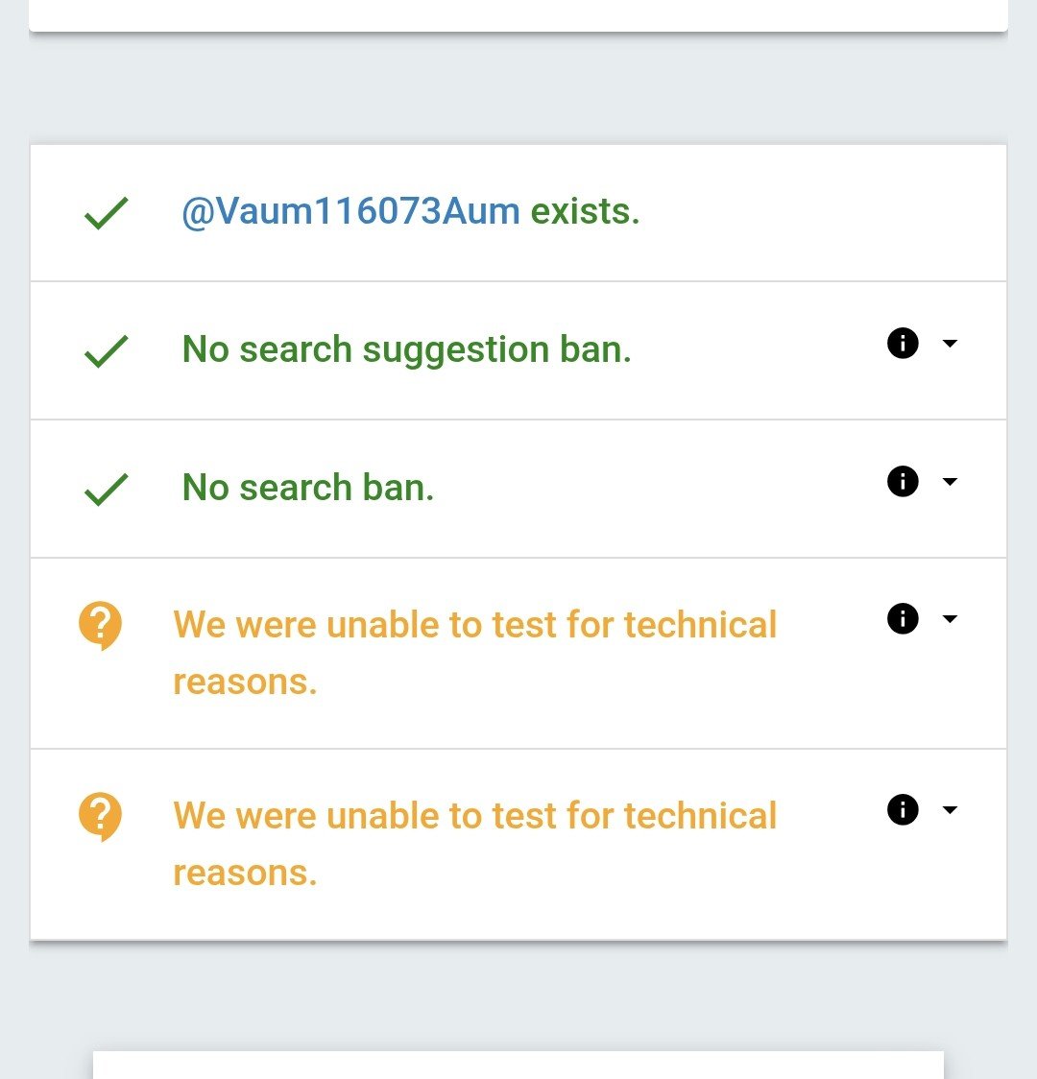The width and height of the screenshot is (1037, 1079).
Task: Click info icon on first technical reasons row
Action: point(903,618)
